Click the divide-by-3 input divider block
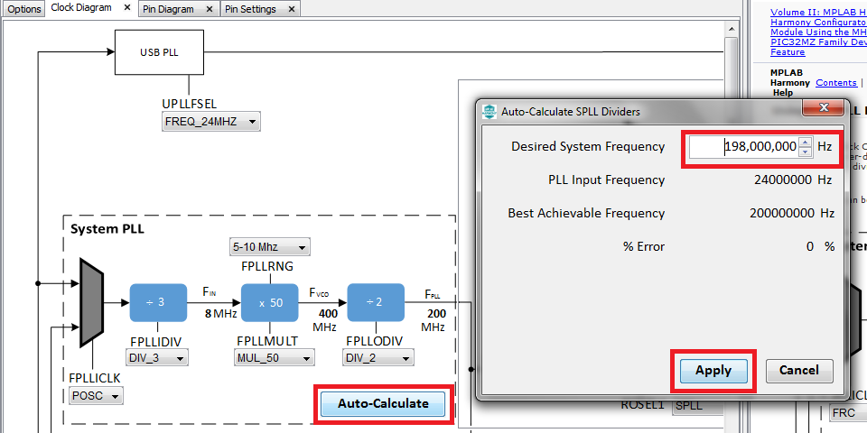Screen dimensions: 867x433 (157, 302)
